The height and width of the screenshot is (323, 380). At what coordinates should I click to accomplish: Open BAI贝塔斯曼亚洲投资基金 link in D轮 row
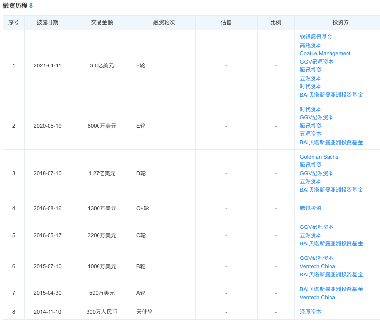tap(331, 190)
